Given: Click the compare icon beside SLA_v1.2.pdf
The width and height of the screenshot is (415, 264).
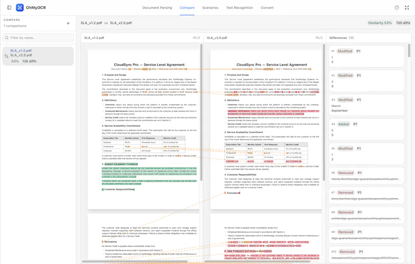Looking at the screenshot, I should coord(6,56).
